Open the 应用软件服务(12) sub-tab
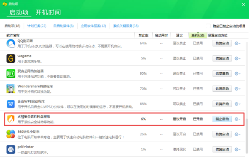The width and height of the screenshot is (249, 157). (93, 26)
